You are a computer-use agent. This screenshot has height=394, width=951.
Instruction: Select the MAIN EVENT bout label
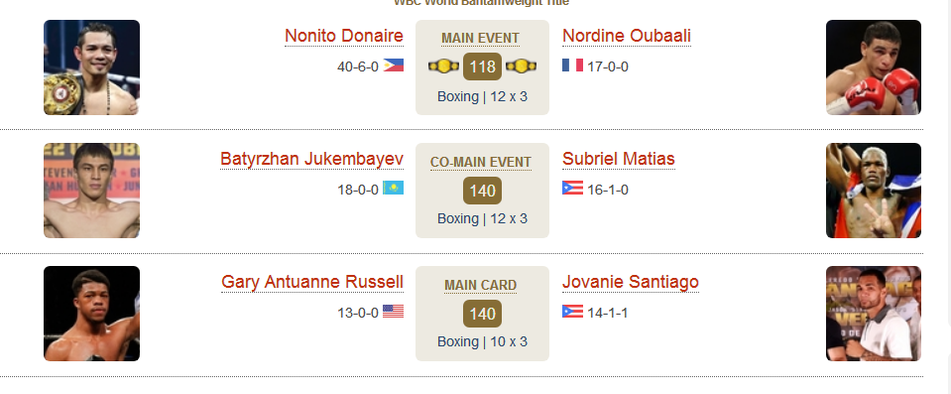click(480, 39)
